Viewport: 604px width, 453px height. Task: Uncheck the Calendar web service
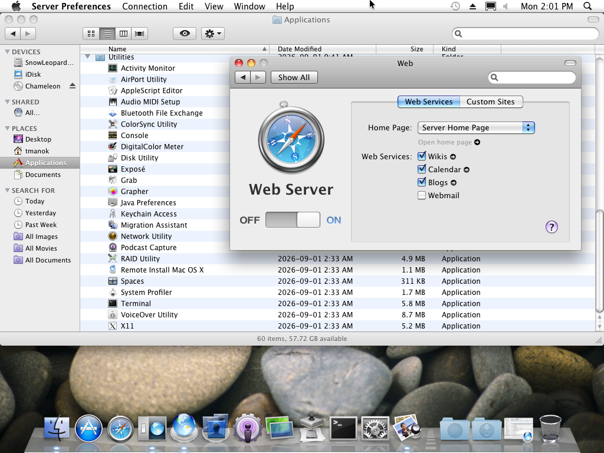click(x=422, y=169)
